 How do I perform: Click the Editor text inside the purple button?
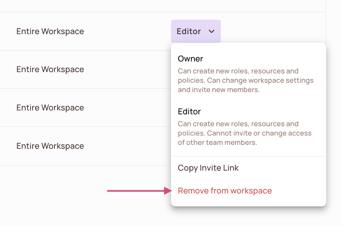click(189, 32)
